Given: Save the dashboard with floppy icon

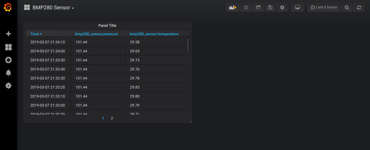Looking at the screenshot, I should [x=270, y=8].
